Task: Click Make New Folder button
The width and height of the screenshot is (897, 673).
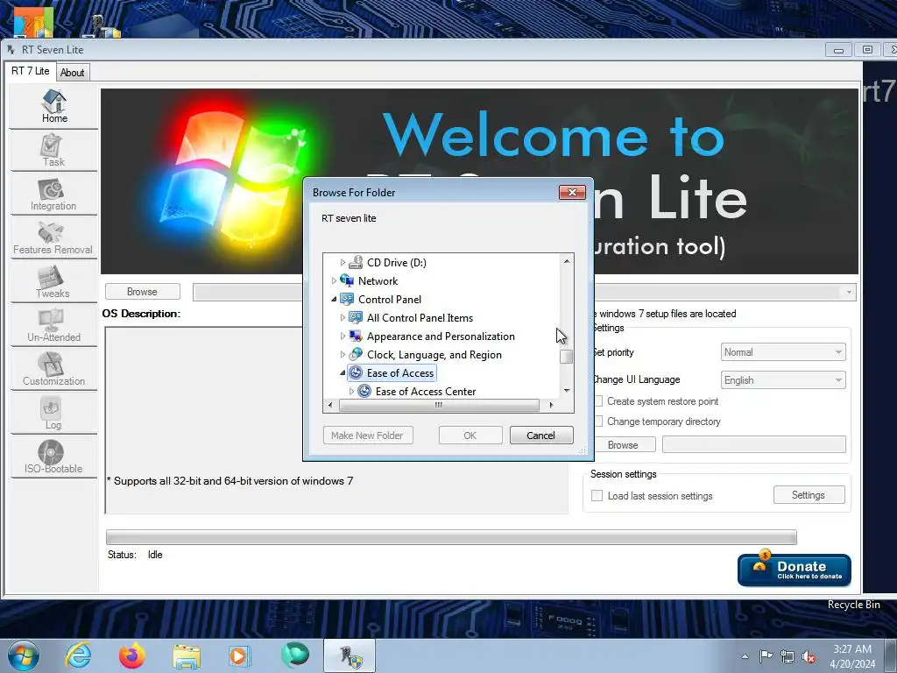Action: (x=367, y=436)
